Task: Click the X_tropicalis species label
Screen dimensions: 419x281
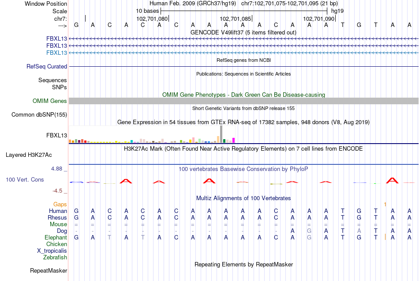Action: (x=52, y=251)
